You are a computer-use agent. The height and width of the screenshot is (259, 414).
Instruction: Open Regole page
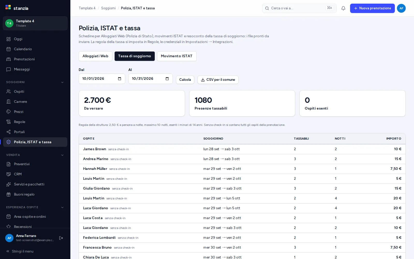coord(35,122)
